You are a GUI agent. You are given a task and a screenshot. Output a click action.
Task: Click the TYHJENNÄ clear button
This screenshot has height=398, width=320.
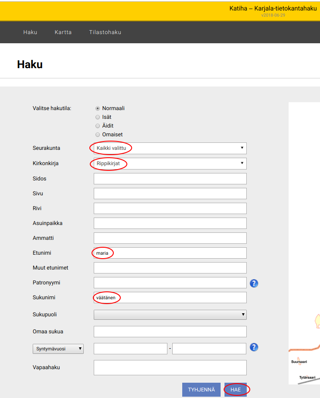tap(201, 390)
